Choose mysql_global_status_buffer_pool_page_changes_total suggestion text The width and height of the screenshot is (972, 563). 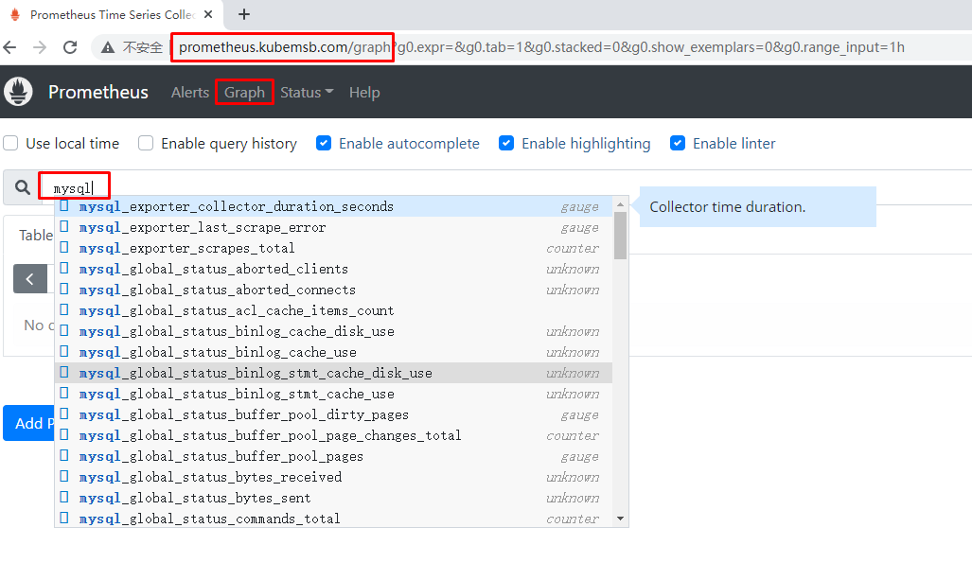click(271, 435)
